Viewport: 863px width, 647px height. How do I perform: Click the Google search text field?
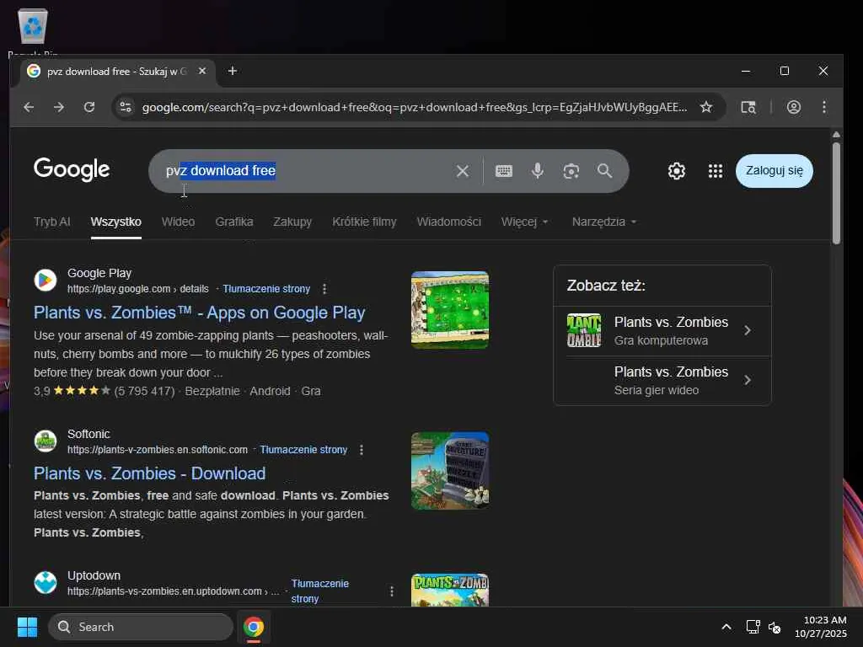tap(308, 171)
